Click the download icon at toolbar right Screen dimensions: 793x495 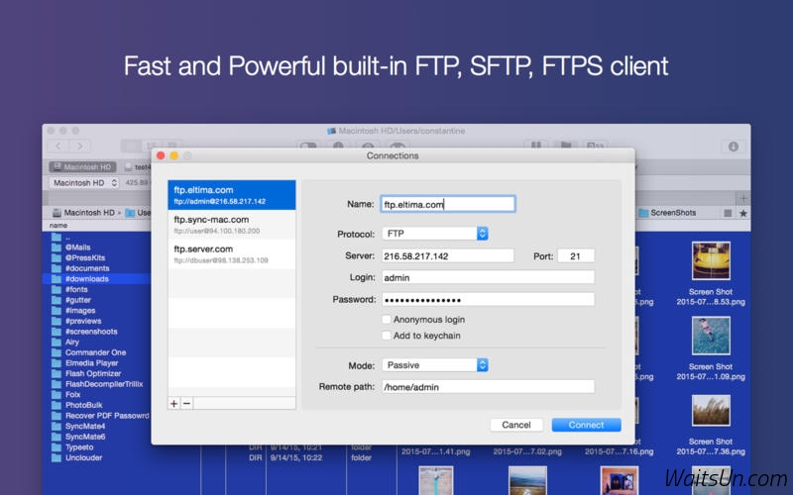point(734,147)
